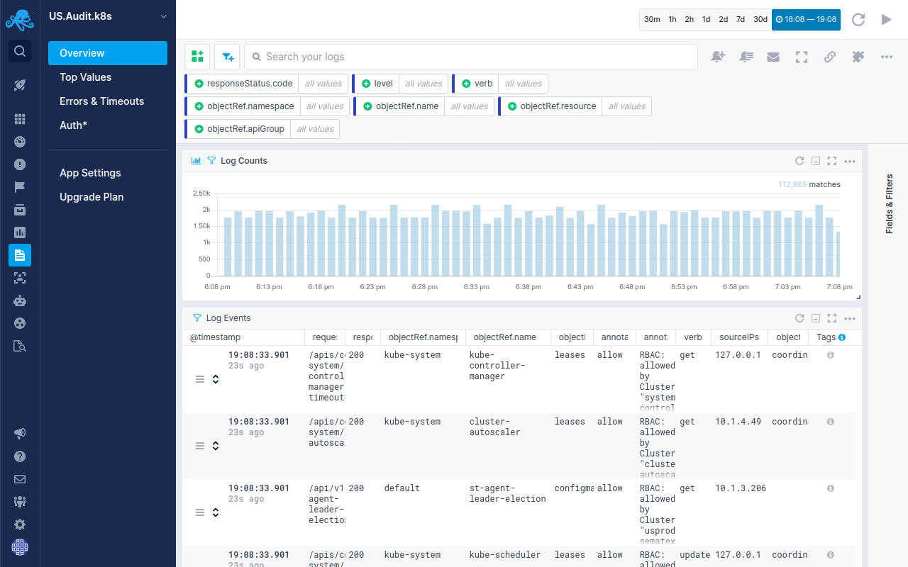Toggle fullscreen mode in top toolbar
The width and height of the screenshot is (908, 567).
pyautogui.click(x=802, y=57)
